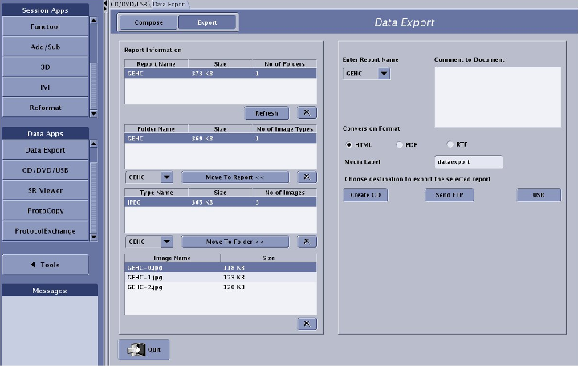Select HTML conversion format

coord(349,144)
